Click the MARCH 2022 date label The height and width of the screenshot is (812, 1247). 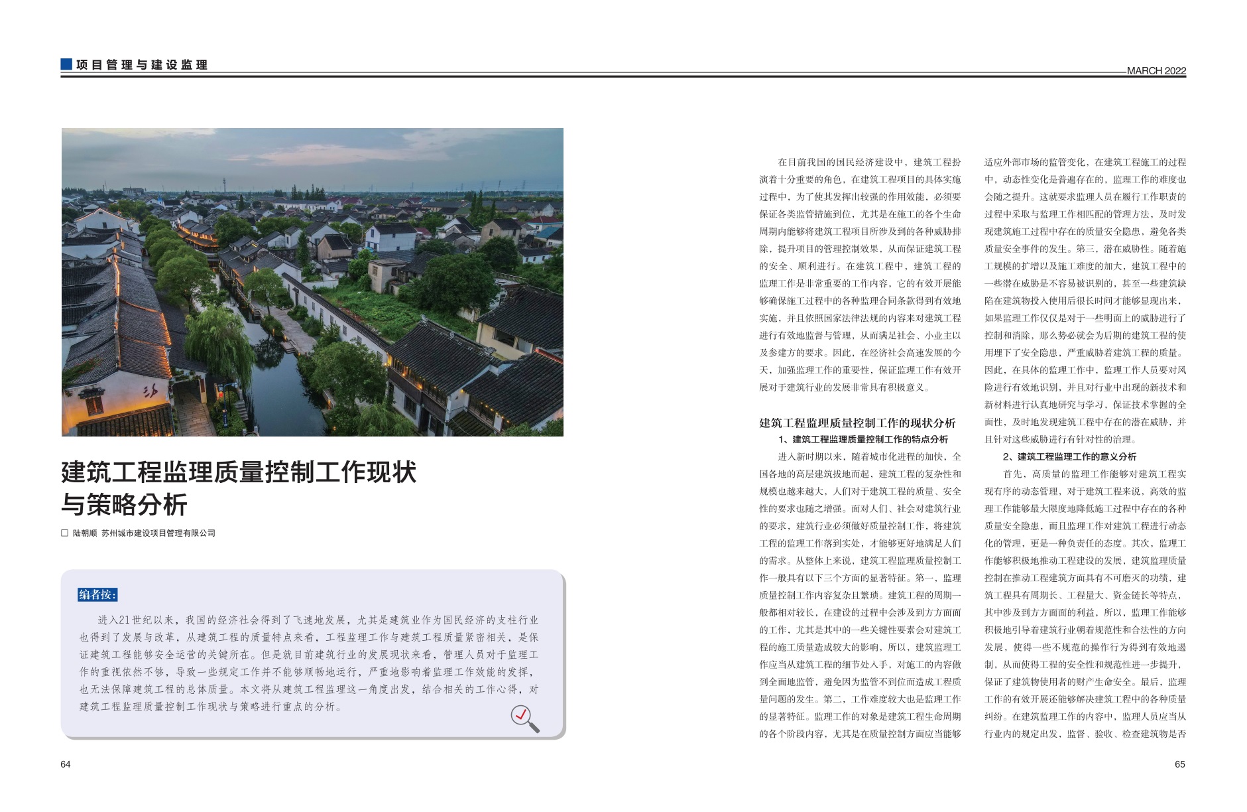(x=1156, y=71)
